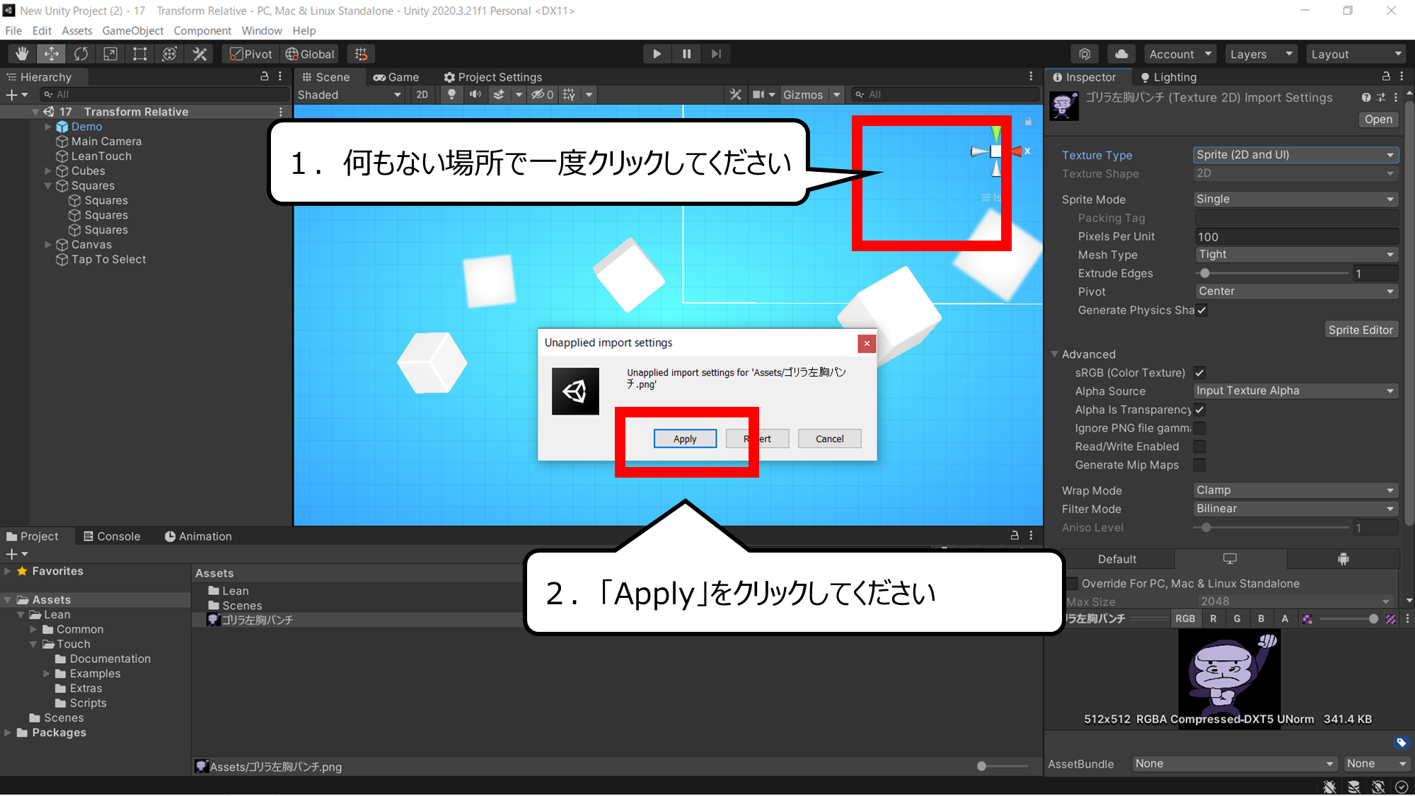Open Account dropdown
The height and width of the screenshot is (796, 1415).
tap(1179, 54)
